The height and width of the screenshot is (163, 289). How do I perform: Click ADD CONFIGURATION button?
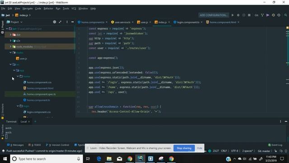tap(214, 15)
